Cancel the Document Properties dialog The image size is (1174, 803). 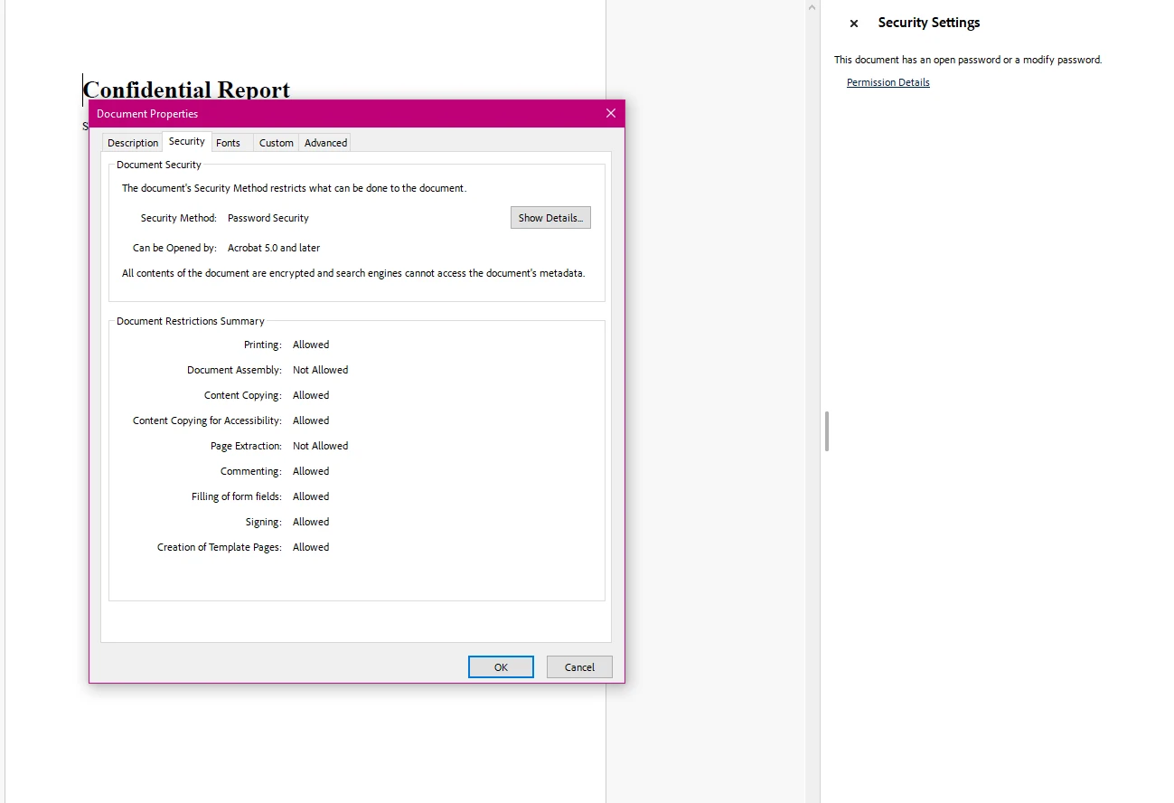click(578, 666)
